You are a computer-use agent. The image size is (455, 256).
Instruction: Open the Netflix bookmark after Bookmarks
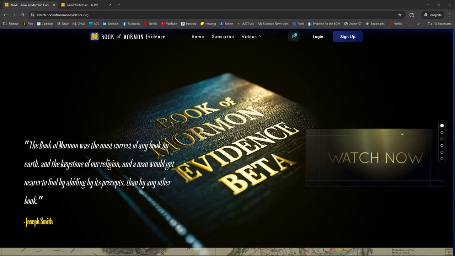(x=395, y=24)
